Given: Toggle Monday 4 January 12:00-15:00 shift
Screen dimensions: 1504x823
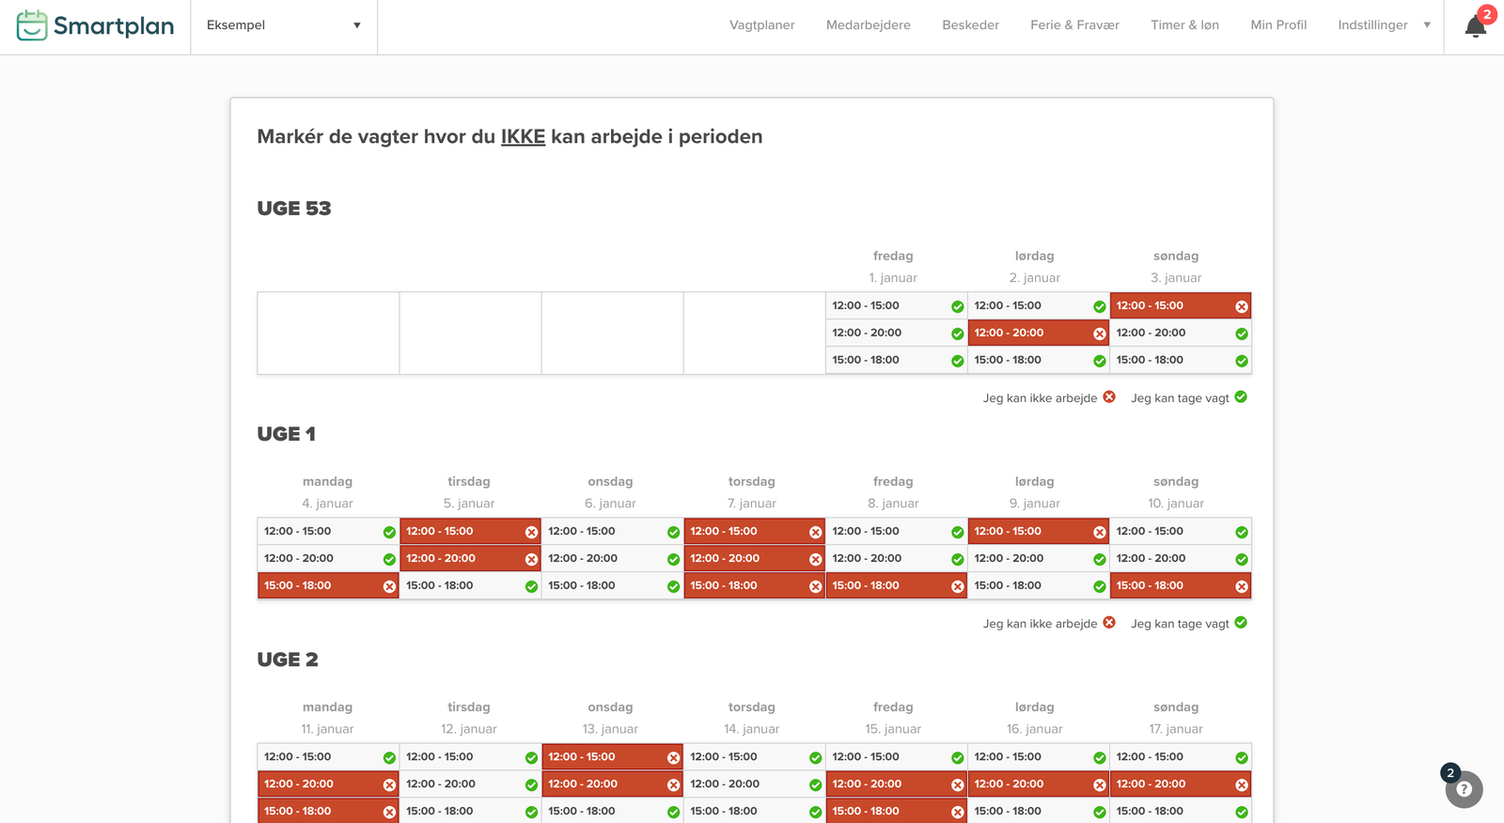Looking at the screenshot, I should click(327, 532).
